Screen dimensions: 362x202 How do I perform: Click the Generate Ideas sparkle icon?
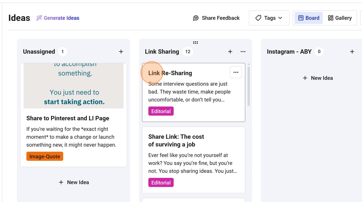tap(39, 18)
